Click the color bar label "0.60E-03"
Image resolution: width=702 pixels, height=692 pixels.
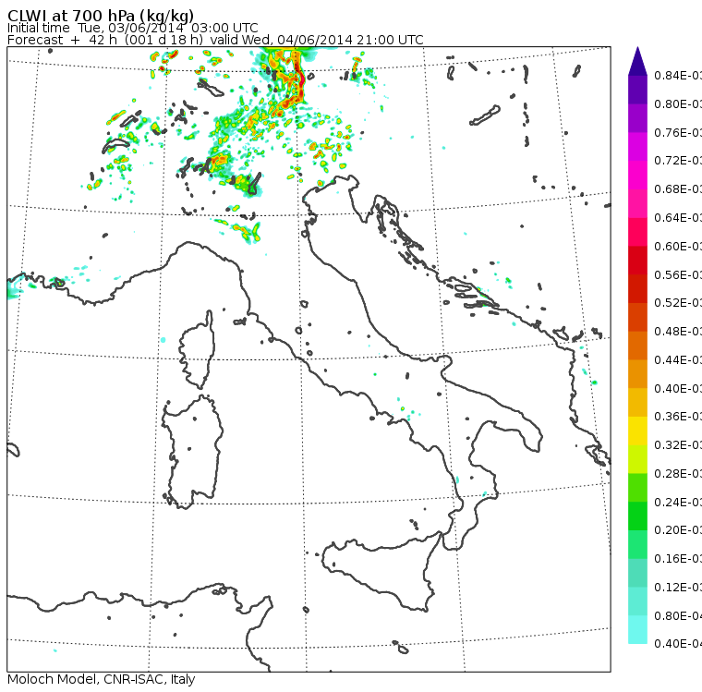(x=678, y=247)
